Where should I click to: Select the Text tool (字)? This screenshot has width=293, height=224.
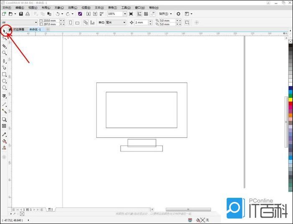click(4, 96)
